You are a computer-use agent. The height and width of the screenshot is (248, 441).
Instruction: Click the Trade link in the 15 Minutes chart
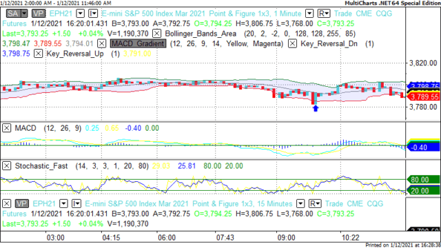[334, 204]
